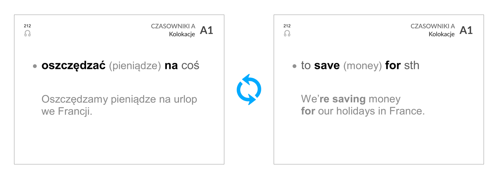498x179 pixels.
Task: Click CZASOWNIKI A label on right card
Action: [x=433, y=26]
